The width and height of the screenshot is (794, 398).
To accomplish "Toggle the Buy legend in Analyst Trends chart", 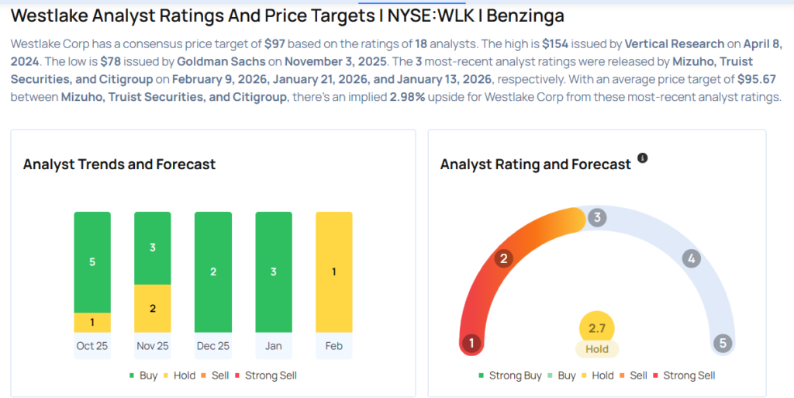I will coord(142,376).
